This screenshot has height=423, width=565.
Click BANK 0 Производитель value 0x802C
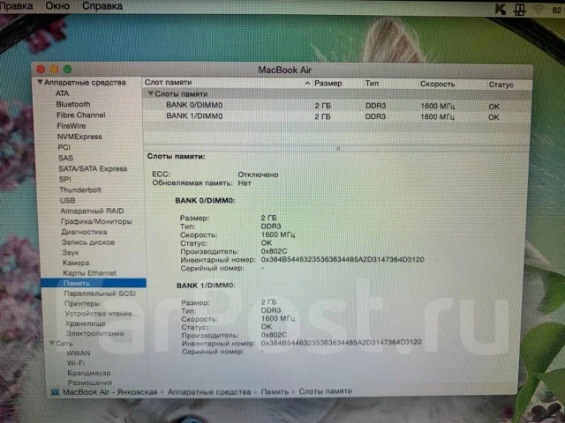tap(275, 251)
